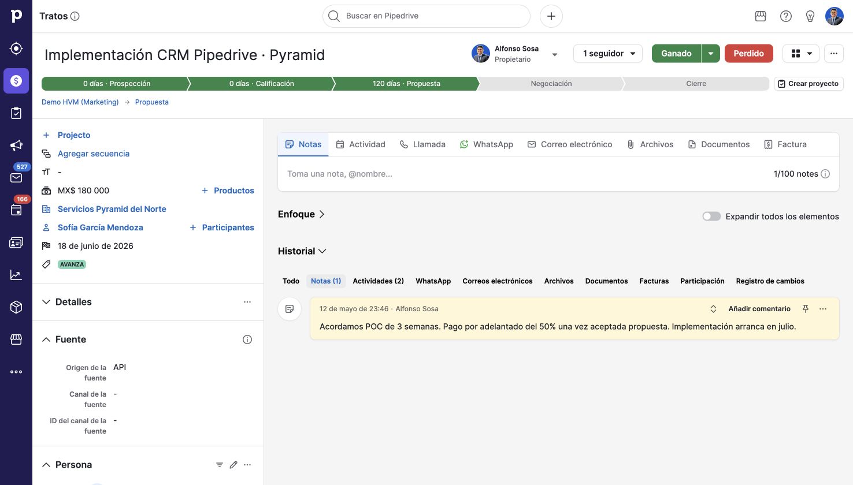Edit the Persona section with pencil
This screenshot has height=485, width=853.
point(233,465)
